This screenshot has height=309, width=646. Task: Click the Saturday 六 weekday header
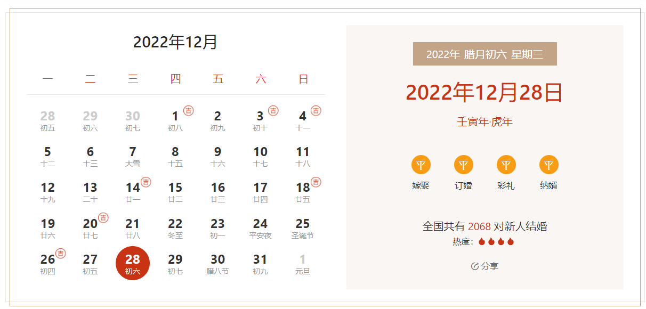coord(261,79)
